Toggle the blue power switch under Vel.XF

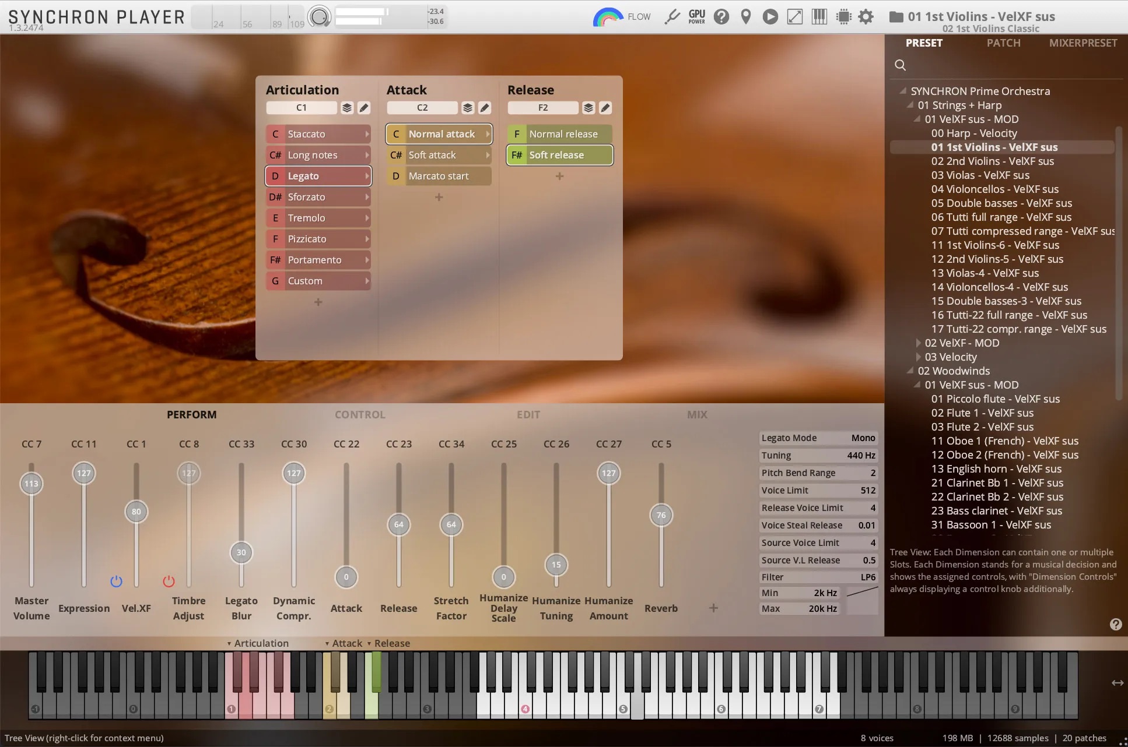(x=116, y=581)
